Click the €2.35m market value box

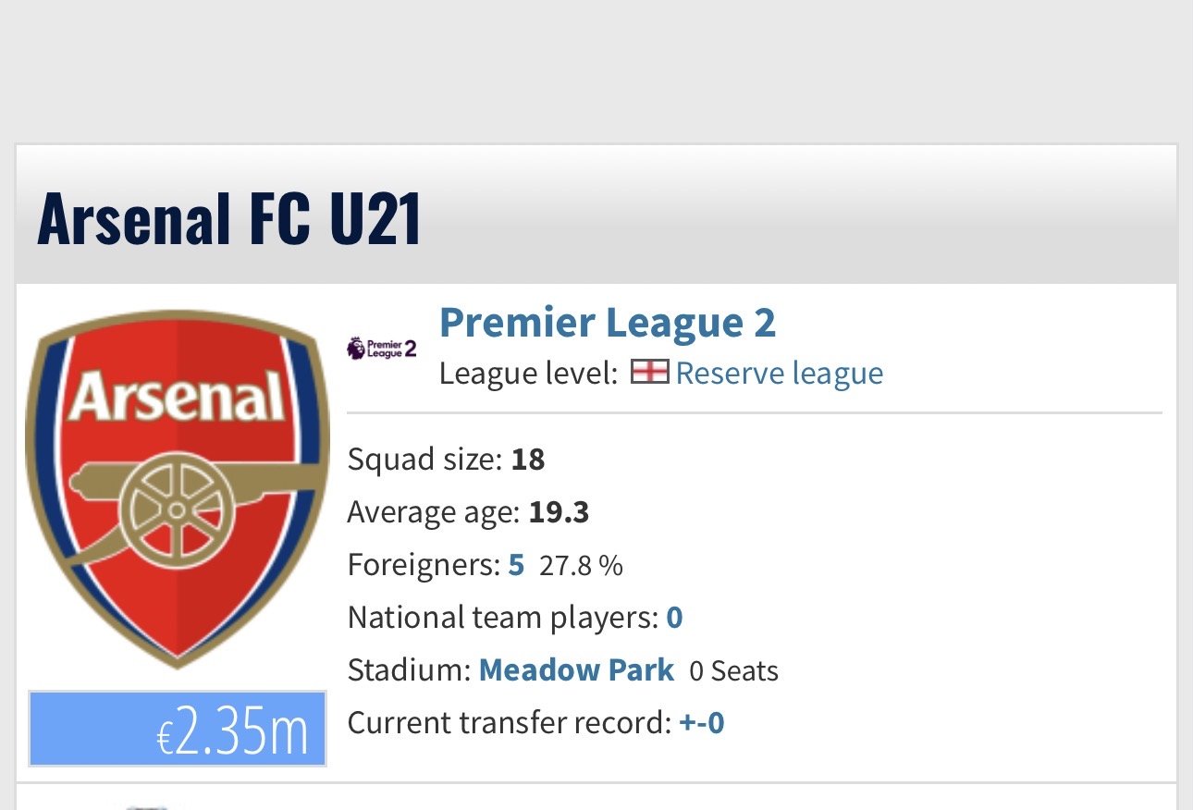(x=177, y=729)
